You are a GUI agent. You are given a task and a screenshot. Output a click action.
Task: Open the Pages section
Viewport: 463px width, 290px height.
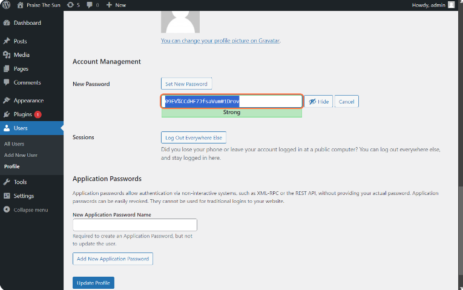(21, 69)
